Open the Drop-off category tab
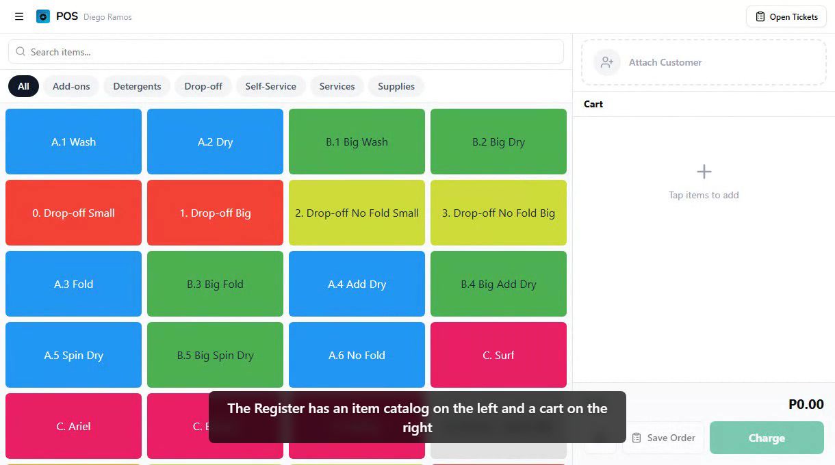This screenshot has height=465, width=835. [203, 86]
